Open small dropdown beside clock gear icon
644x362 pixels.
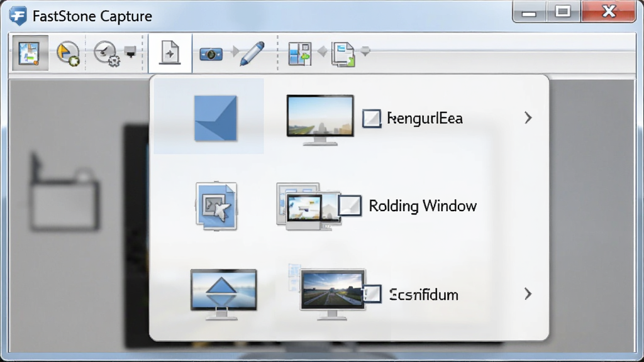pyautogui.click(x=130, y=52)
